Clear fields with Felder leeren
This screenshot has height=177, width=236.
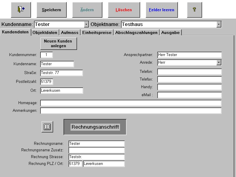pyautogui.click(x=162, y=10)
